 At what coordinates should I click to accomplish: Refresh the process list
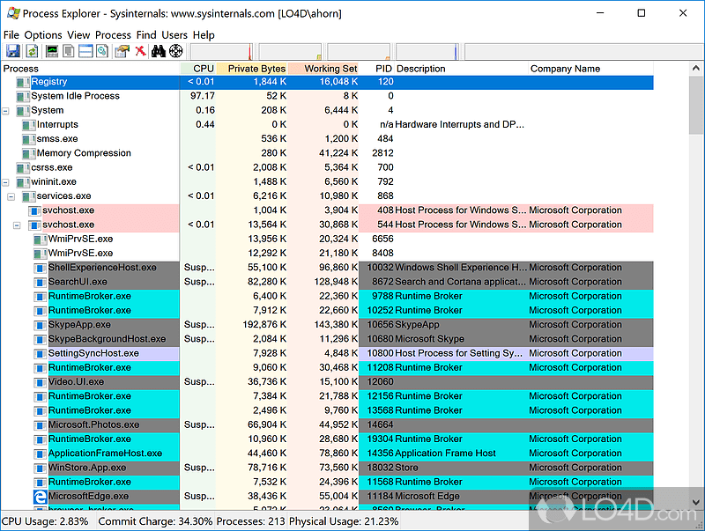click(32, 50)
